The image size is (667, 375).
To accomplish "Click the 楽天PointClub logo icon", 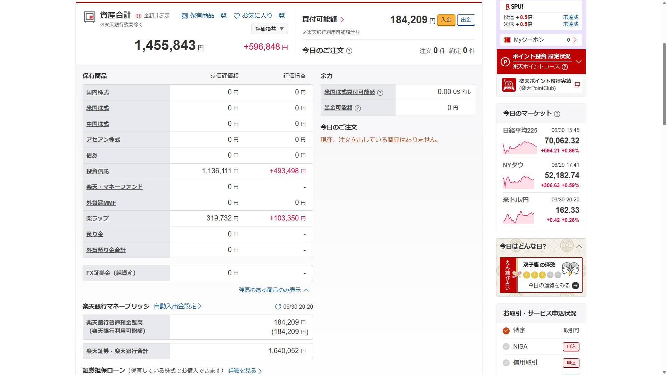I will point(509,84).
